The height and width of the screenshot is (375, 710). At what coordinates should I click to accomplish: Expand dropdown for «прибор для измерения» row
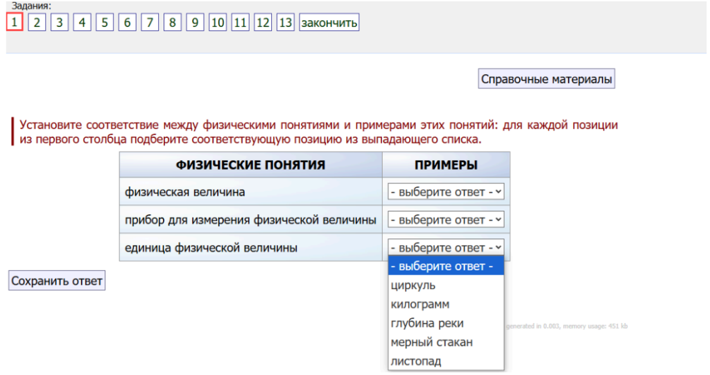(446, 220)
